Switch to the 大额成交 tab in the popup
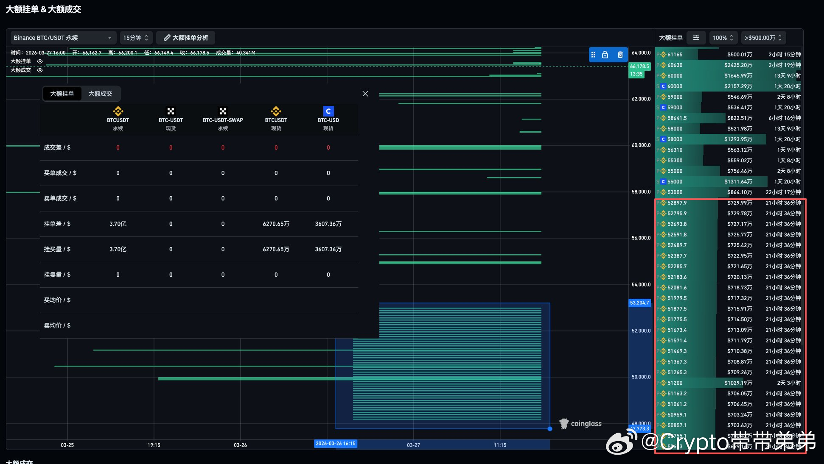Image resolution: width=824 pixels, height=464 pixels. [x=100, y=94]
